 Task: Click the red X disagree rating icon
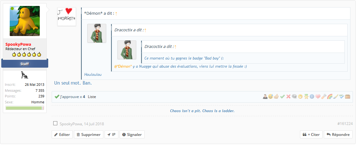tap(288, 97)
